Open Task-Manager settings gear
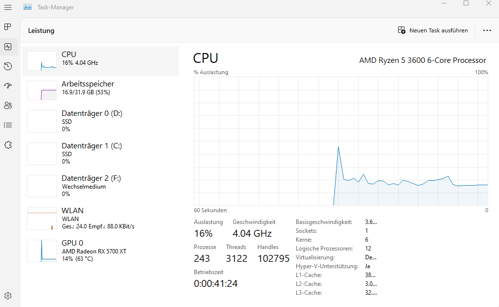This screenshot has height=307, width=499. 8,296
